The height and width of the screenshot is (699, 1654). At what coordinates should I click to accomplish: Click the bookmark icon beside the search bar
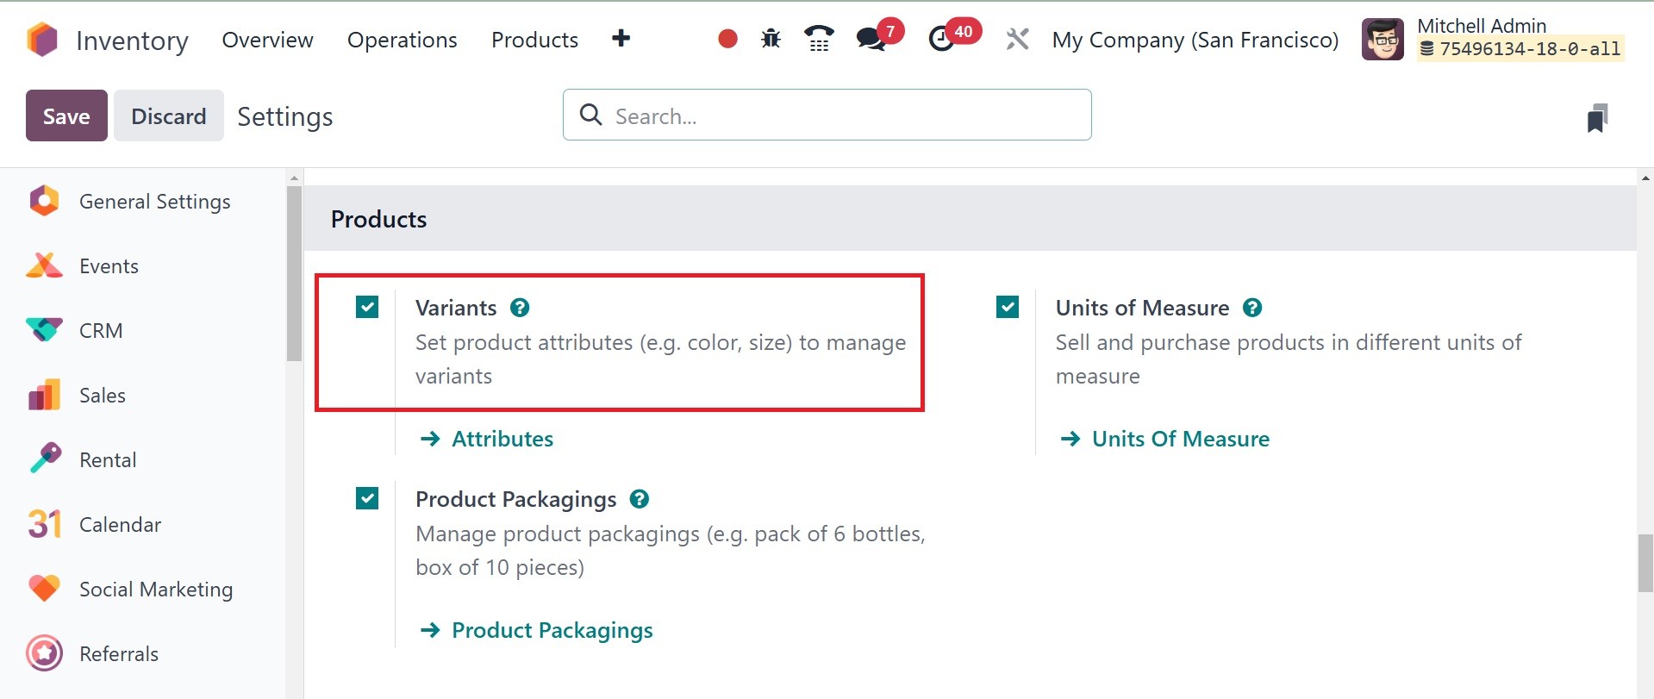pyautogui.click(x=1597, y=118)
